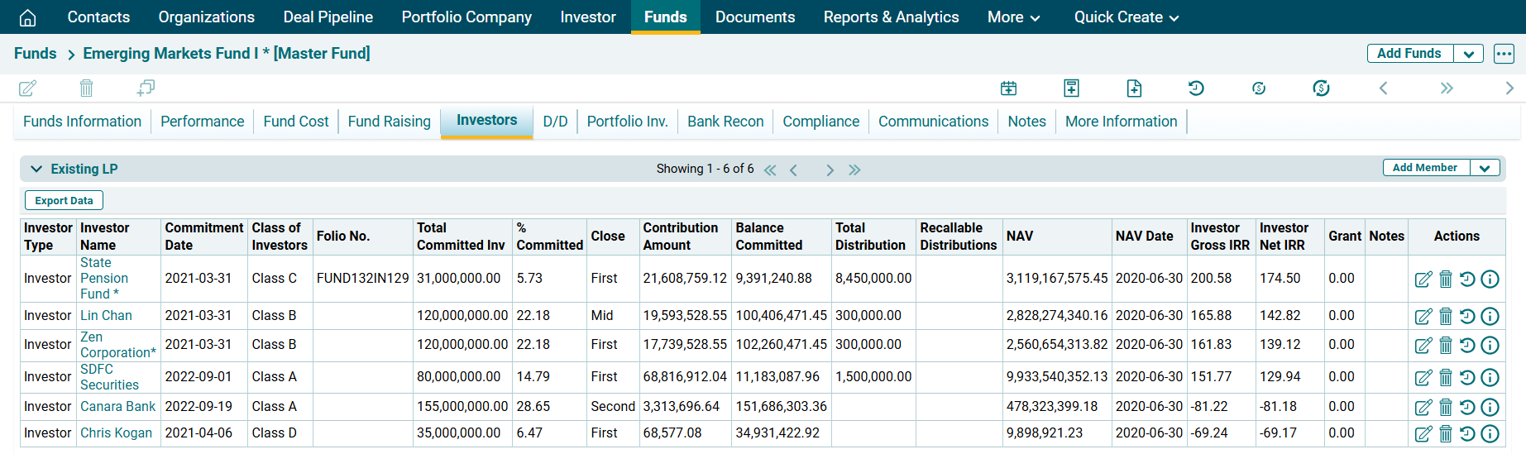1526x454 pixels.
Task: Edit the Lin Chan investor row
Action: [x=1423, y=317]
